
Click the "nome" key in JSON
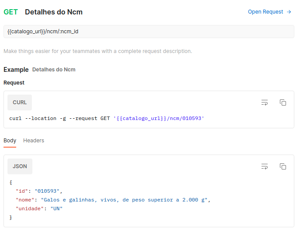point(25,200)
